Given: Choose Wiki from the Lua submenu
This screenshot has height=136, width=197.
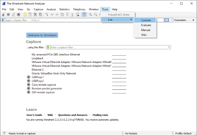Looking at the screenshot, I should click(x=145, y=35).
